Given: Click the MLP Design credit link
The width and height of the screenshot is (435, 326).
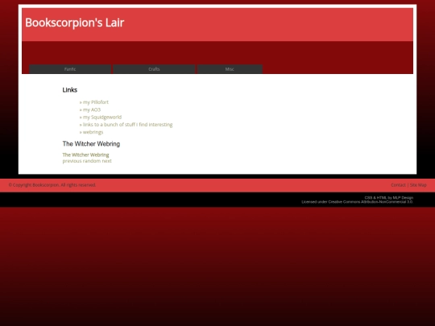Looking at the screenshot, I should (x=403, y=198).
